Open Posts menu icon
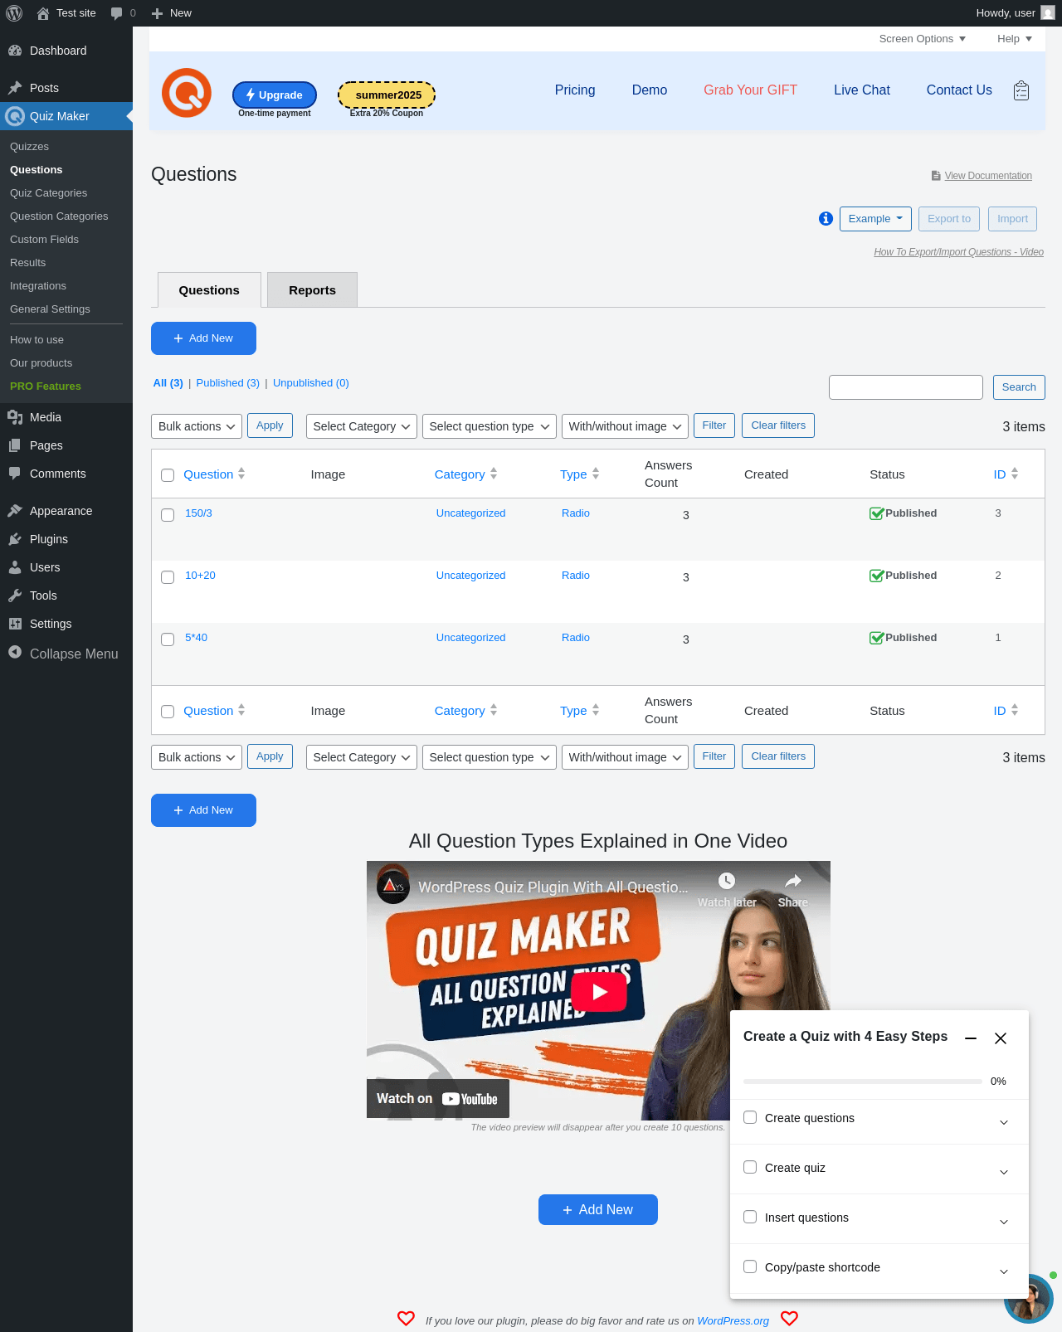The height and width of the screenshot is (1332, 1062). coord(15,88)
